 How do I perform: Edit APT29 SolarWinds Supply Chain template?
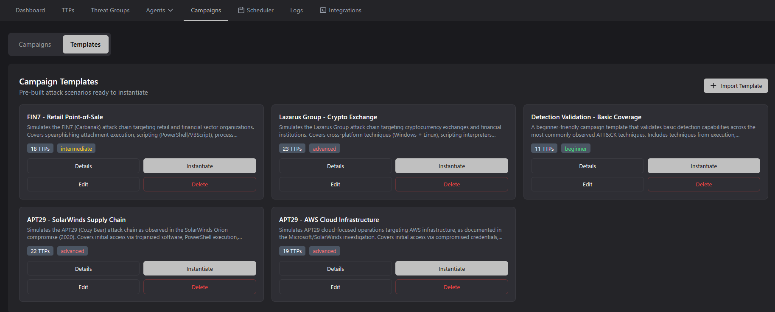point(84,287)
